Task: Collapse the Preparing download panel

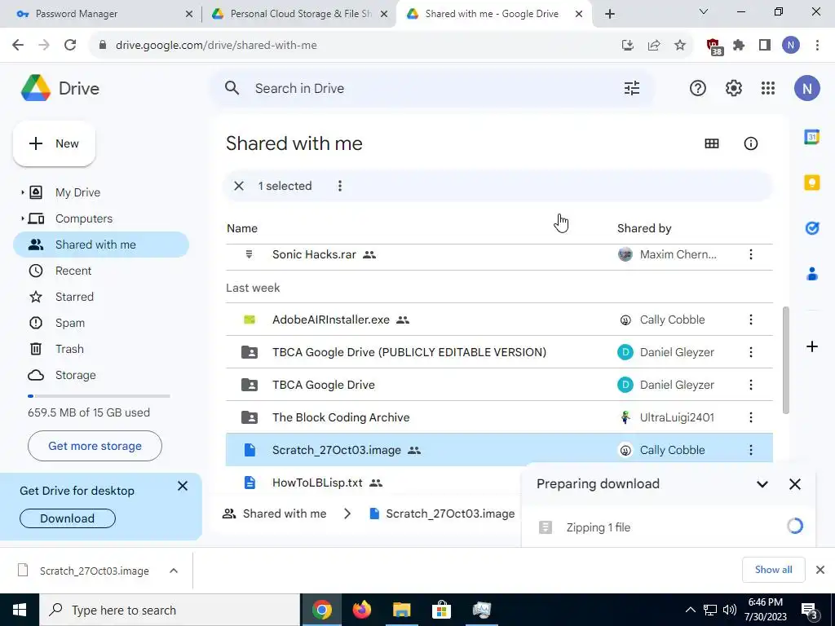Action: [x=762, y=484]
